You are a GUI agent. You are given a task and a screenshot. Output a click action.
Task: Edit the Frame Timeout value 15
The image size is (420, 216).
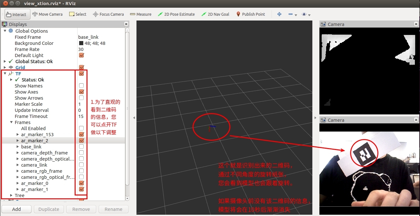click(x=81, y=116)
